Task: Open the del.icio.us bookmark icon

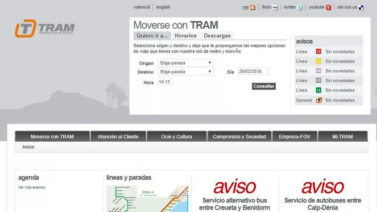Action: tap(361, 7)
